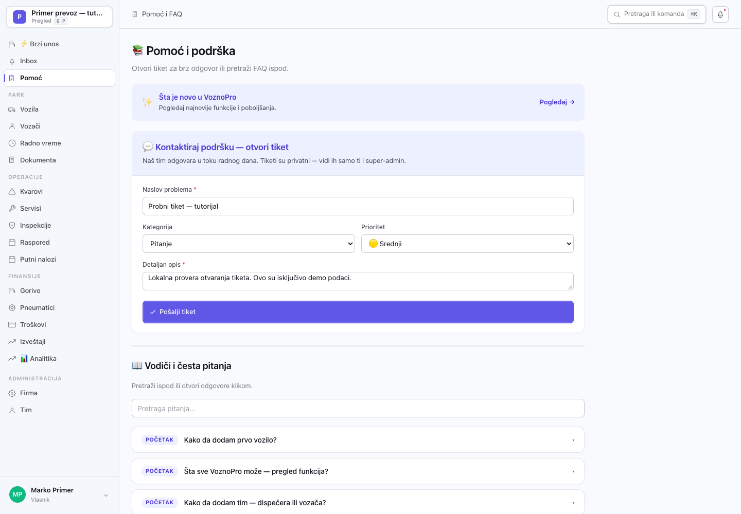This screenshot has height=514, width=741.
Task: Open the Prioritet dropdown
Action: [x=467, y=244]
